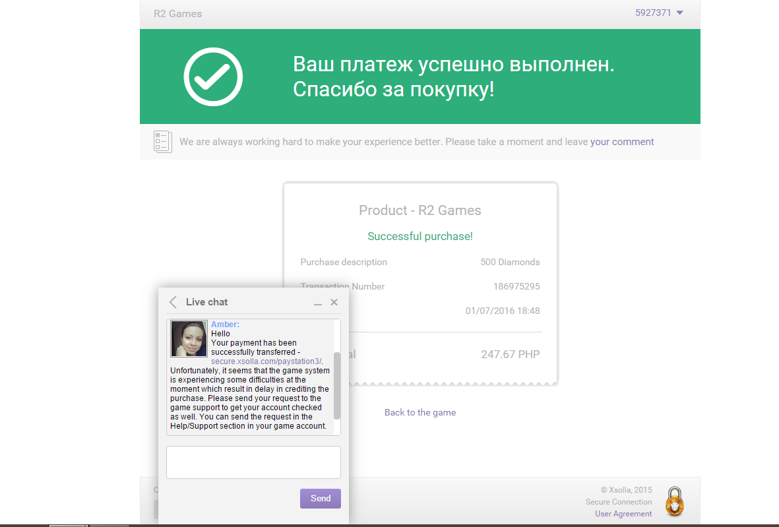The image size is (779, 527).
Task: Go back using the Live chat arrow
Action: (x=173, y=302)
